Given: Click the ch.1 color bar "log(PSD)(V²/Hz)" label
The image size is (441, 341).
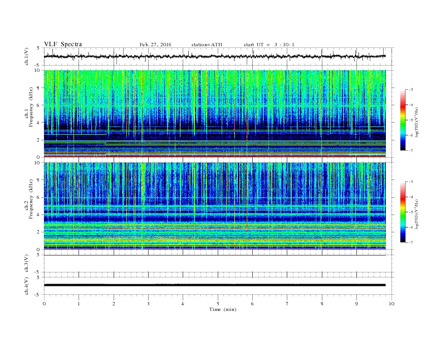Looking at the screenshot, I should (x=416, y=123).
